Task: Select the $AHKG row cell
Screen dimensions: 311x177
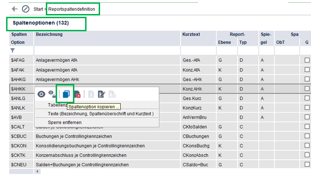Action: pyautogui.click(x=21, y=79)
